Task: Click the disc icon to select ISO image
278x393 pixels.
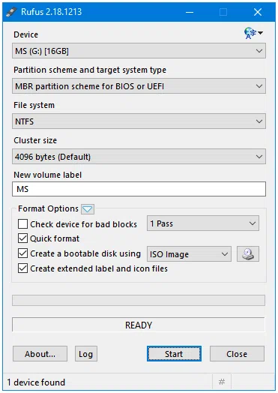Action: [248, 254]
